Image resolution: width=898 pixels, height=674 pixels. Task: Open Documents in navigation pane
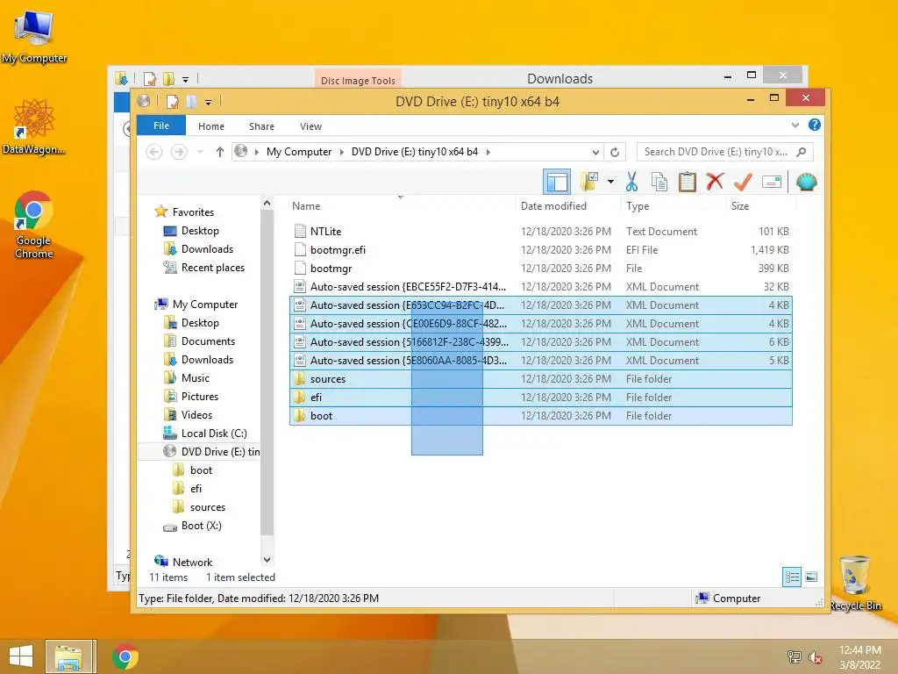point(208,341)
